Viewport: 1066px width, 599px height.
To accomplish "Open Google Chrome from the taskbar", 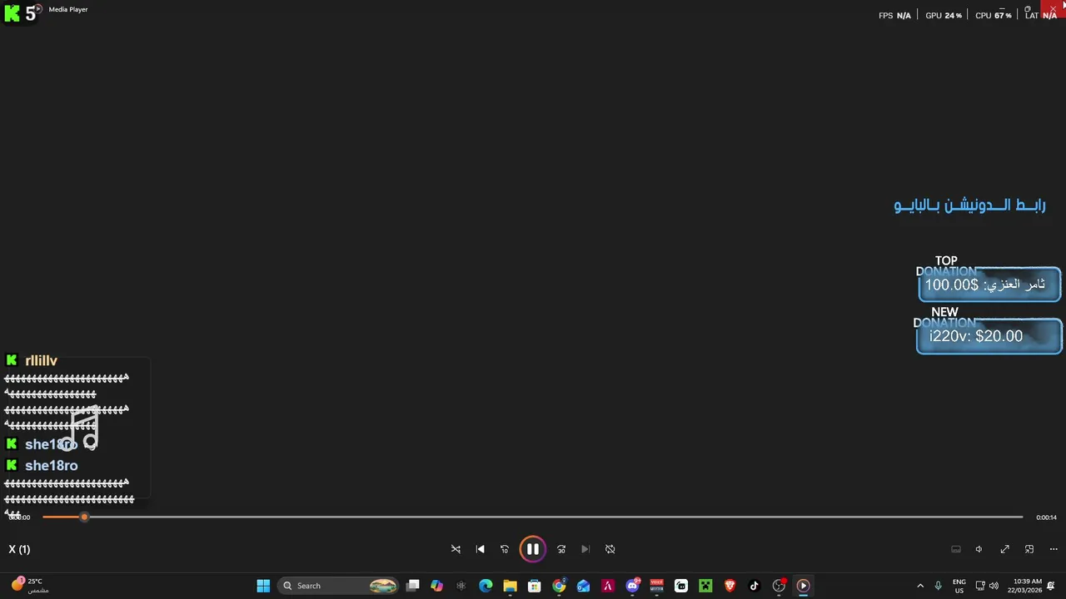I will click(x=559, y=586).
